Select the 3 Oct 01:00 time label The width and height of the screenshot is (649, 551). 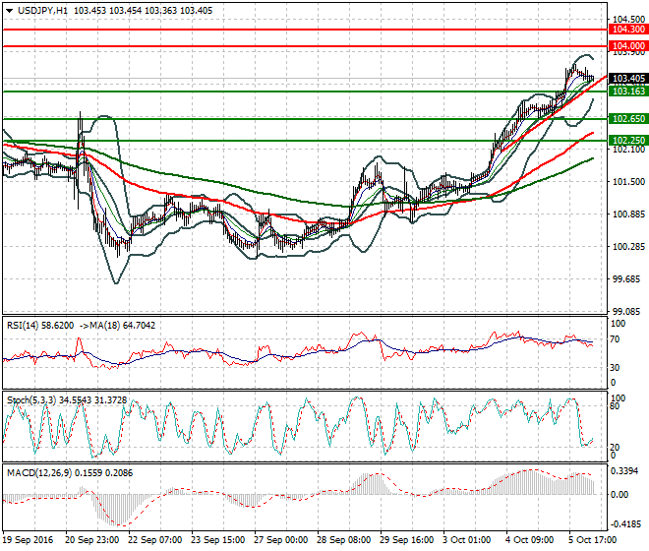click(x=467, y=540)
